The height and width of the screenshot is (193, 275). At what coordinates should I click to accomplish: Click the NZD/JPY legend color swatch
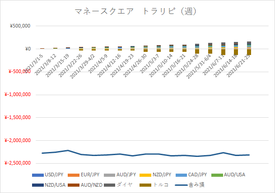click(145, 175)
